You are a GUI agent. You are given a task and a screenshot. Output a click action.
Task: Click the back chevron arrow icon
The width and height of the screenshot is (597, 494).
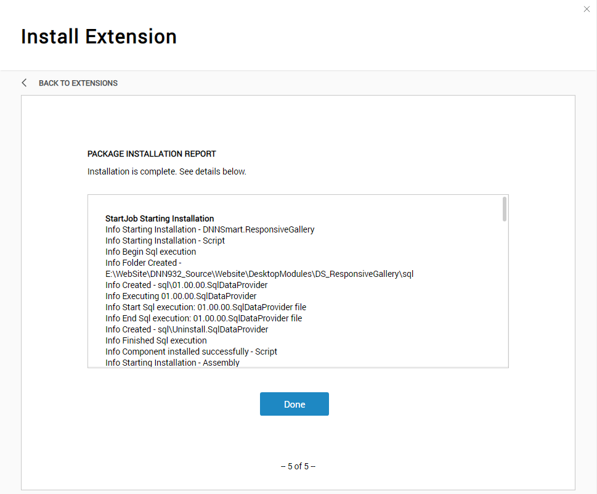click(x=25, y=83)
